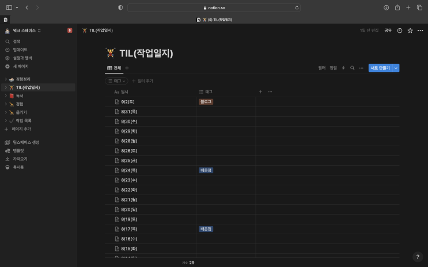The image size is (428, 267).
Task: Open Safari downloads icon
Action: 387,7
